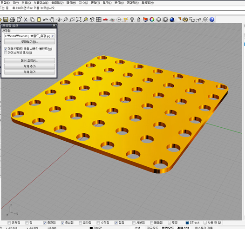Image resolution: width=245 pixels, height=229 pixels.
Task: Open document properties clipboard icon
Action: pos(19,20)
